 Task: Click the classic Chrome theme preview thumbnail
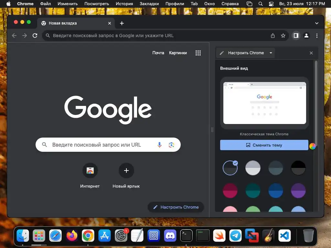click(264, 103)
